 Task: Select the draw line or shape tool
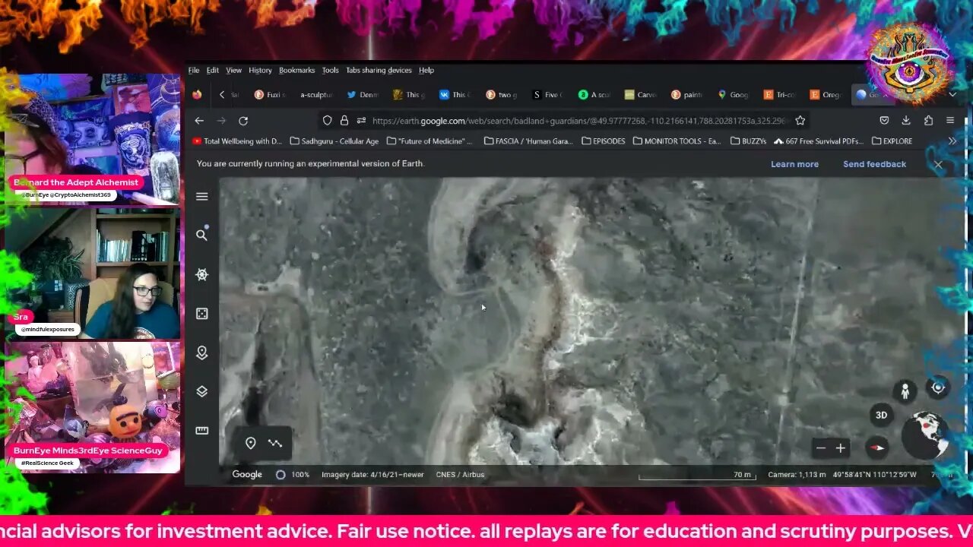[x=275, y=443]
